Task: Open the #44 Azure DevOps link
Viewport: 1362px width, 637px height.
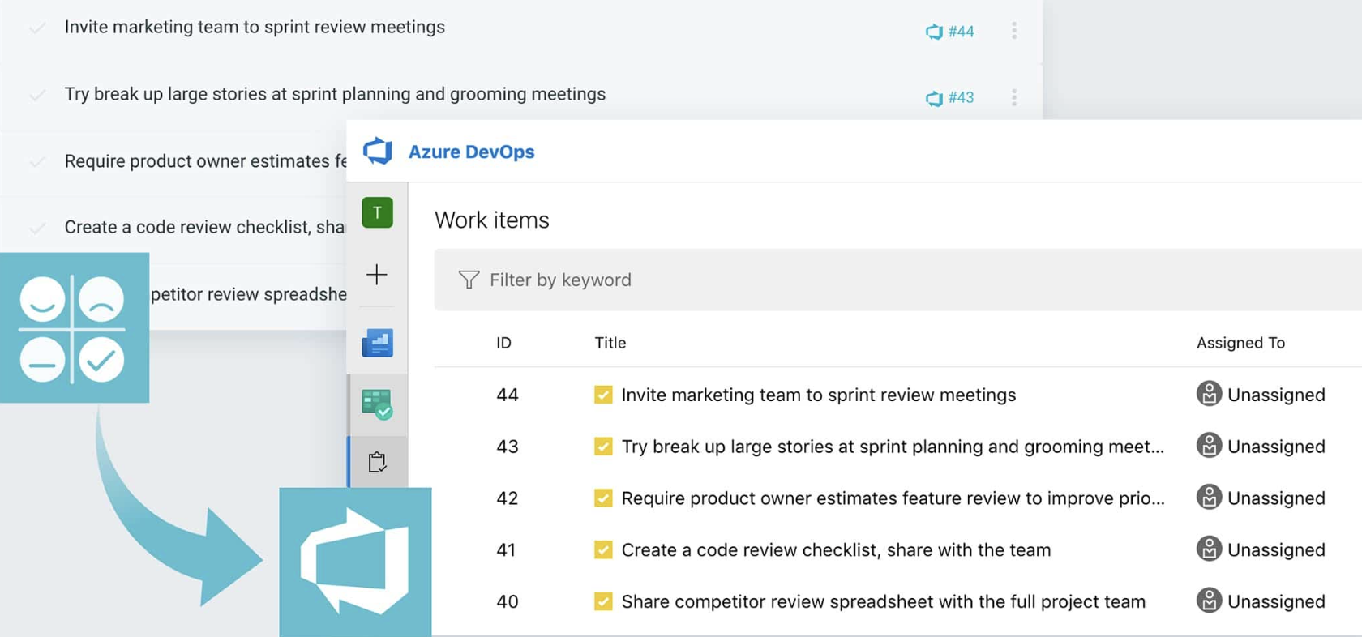Action: [x=950, y=32]
